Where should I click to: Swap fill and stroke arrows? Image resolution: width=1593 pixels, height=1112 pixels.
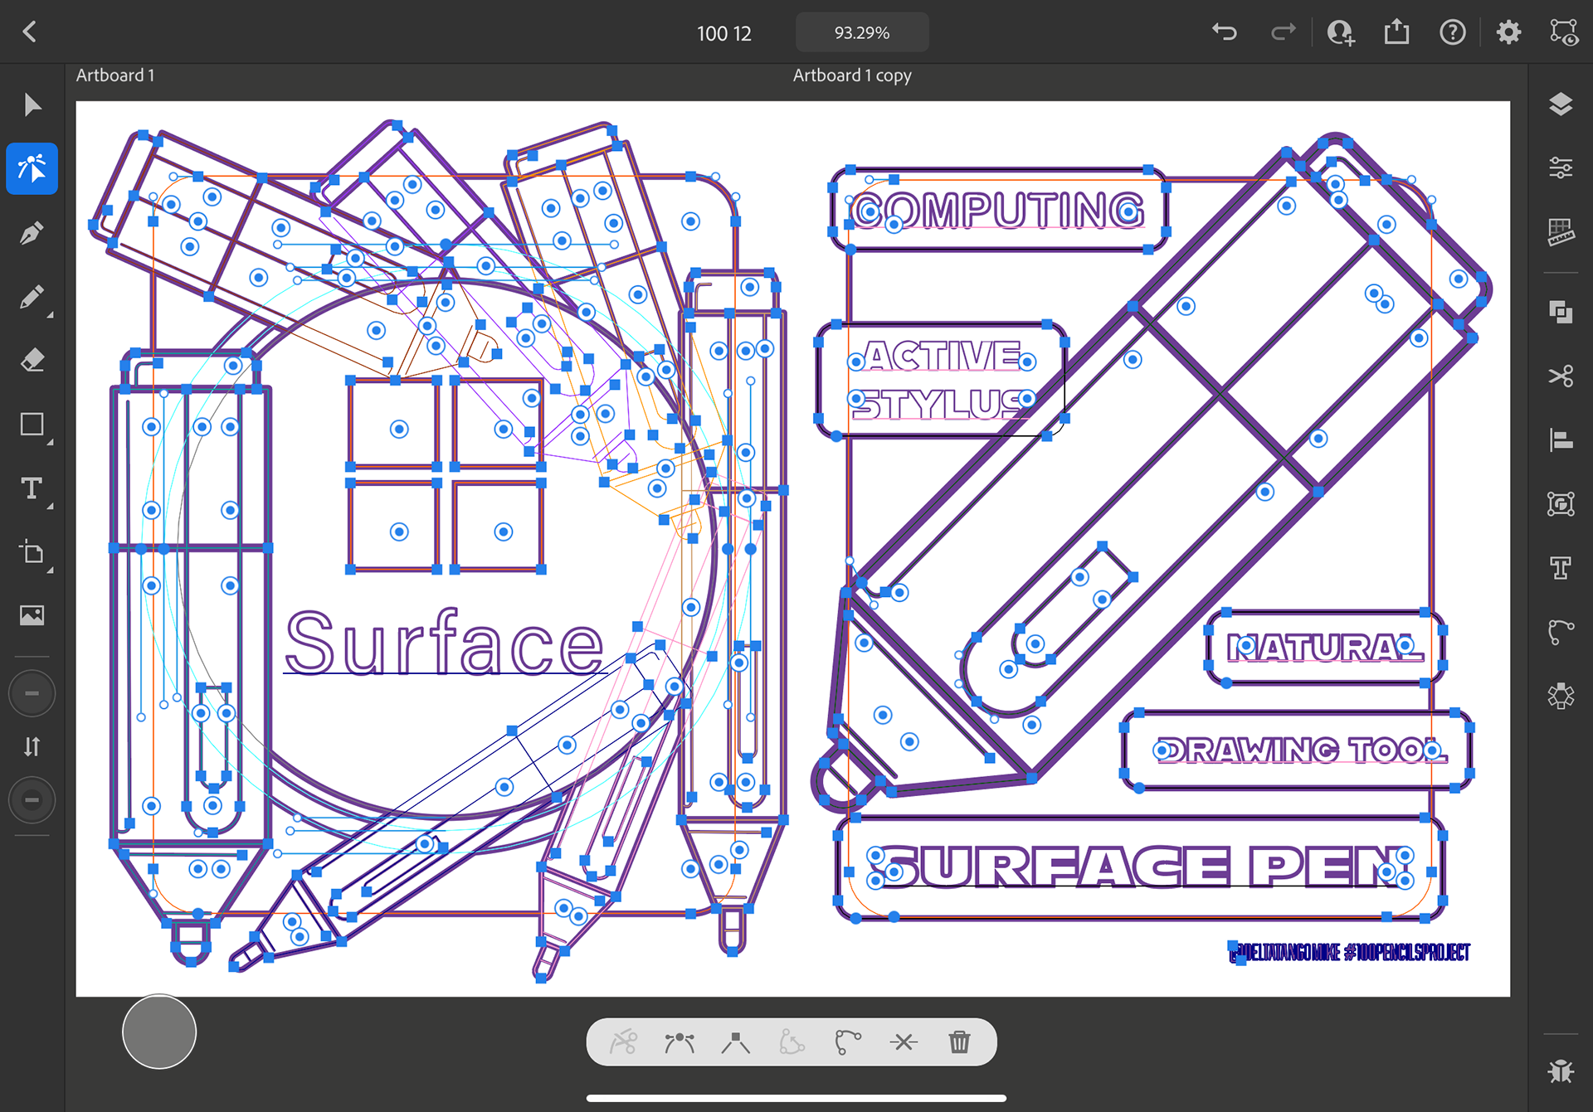click(x=32, y=746)
